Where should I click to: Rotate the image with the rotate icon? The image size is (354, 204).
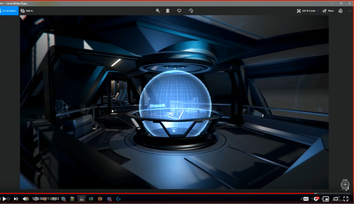click(191, 11)
